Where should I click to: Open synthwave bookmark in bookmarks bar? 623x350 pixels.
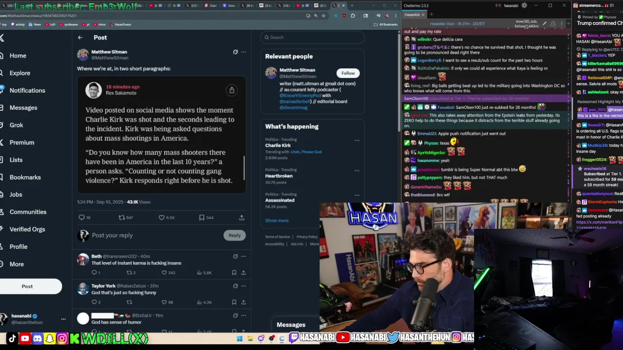(x=69, y=24)
